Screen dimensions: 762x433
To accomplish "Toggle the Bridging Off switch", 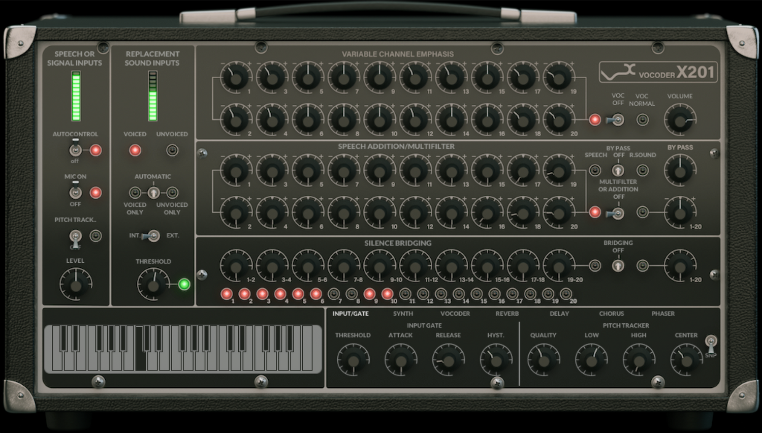I will click(618, 265).
